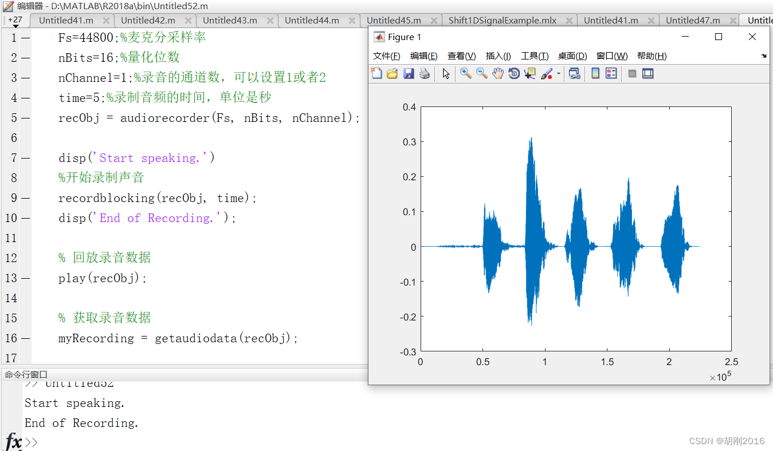Activate the Zoom In tool

pyautogui.click(x=466, y=73)
